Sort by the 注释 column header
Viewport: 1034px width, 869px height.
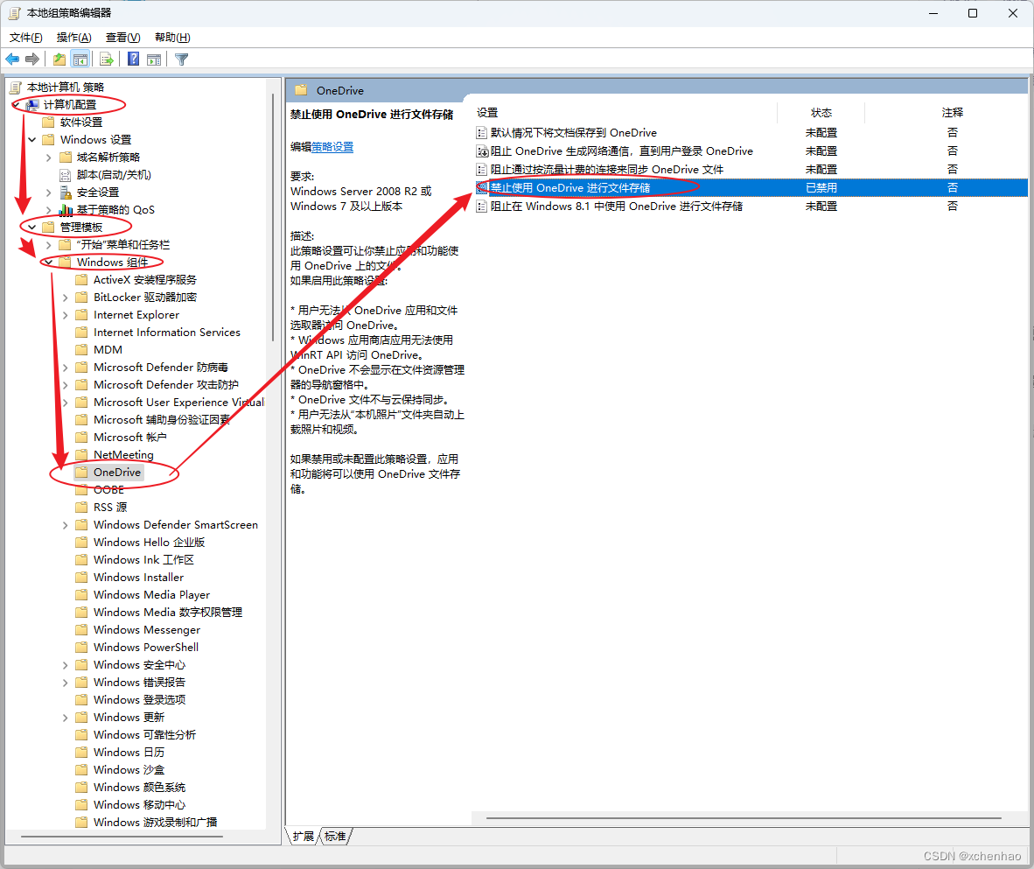tap(952, 113)
